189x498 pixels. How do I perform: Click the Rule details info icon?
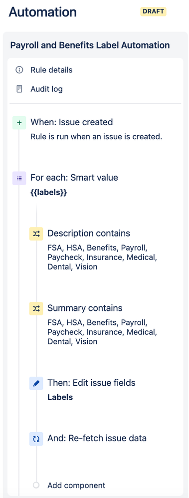pyautogui.click(x=19, y=70)
